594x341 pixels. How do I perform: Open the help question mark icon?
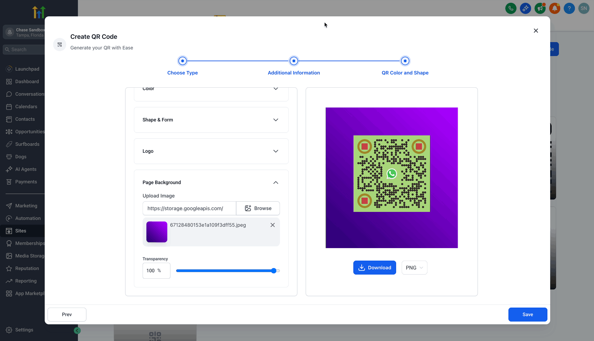(x=569, y=8)
